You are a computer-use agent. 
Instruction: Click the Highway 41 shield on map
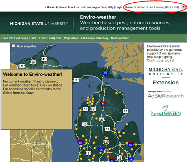click(44, 59)
